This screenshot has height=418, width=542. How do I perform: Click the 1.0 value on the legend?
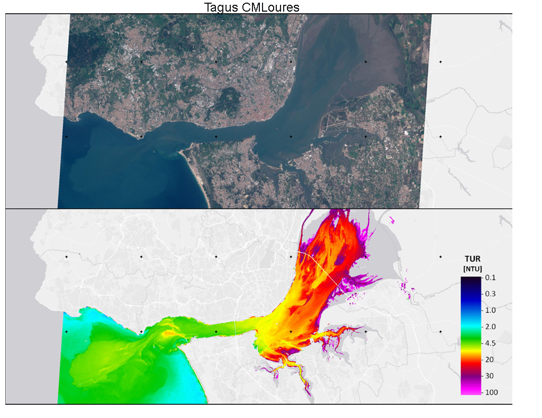pos(490,310)
